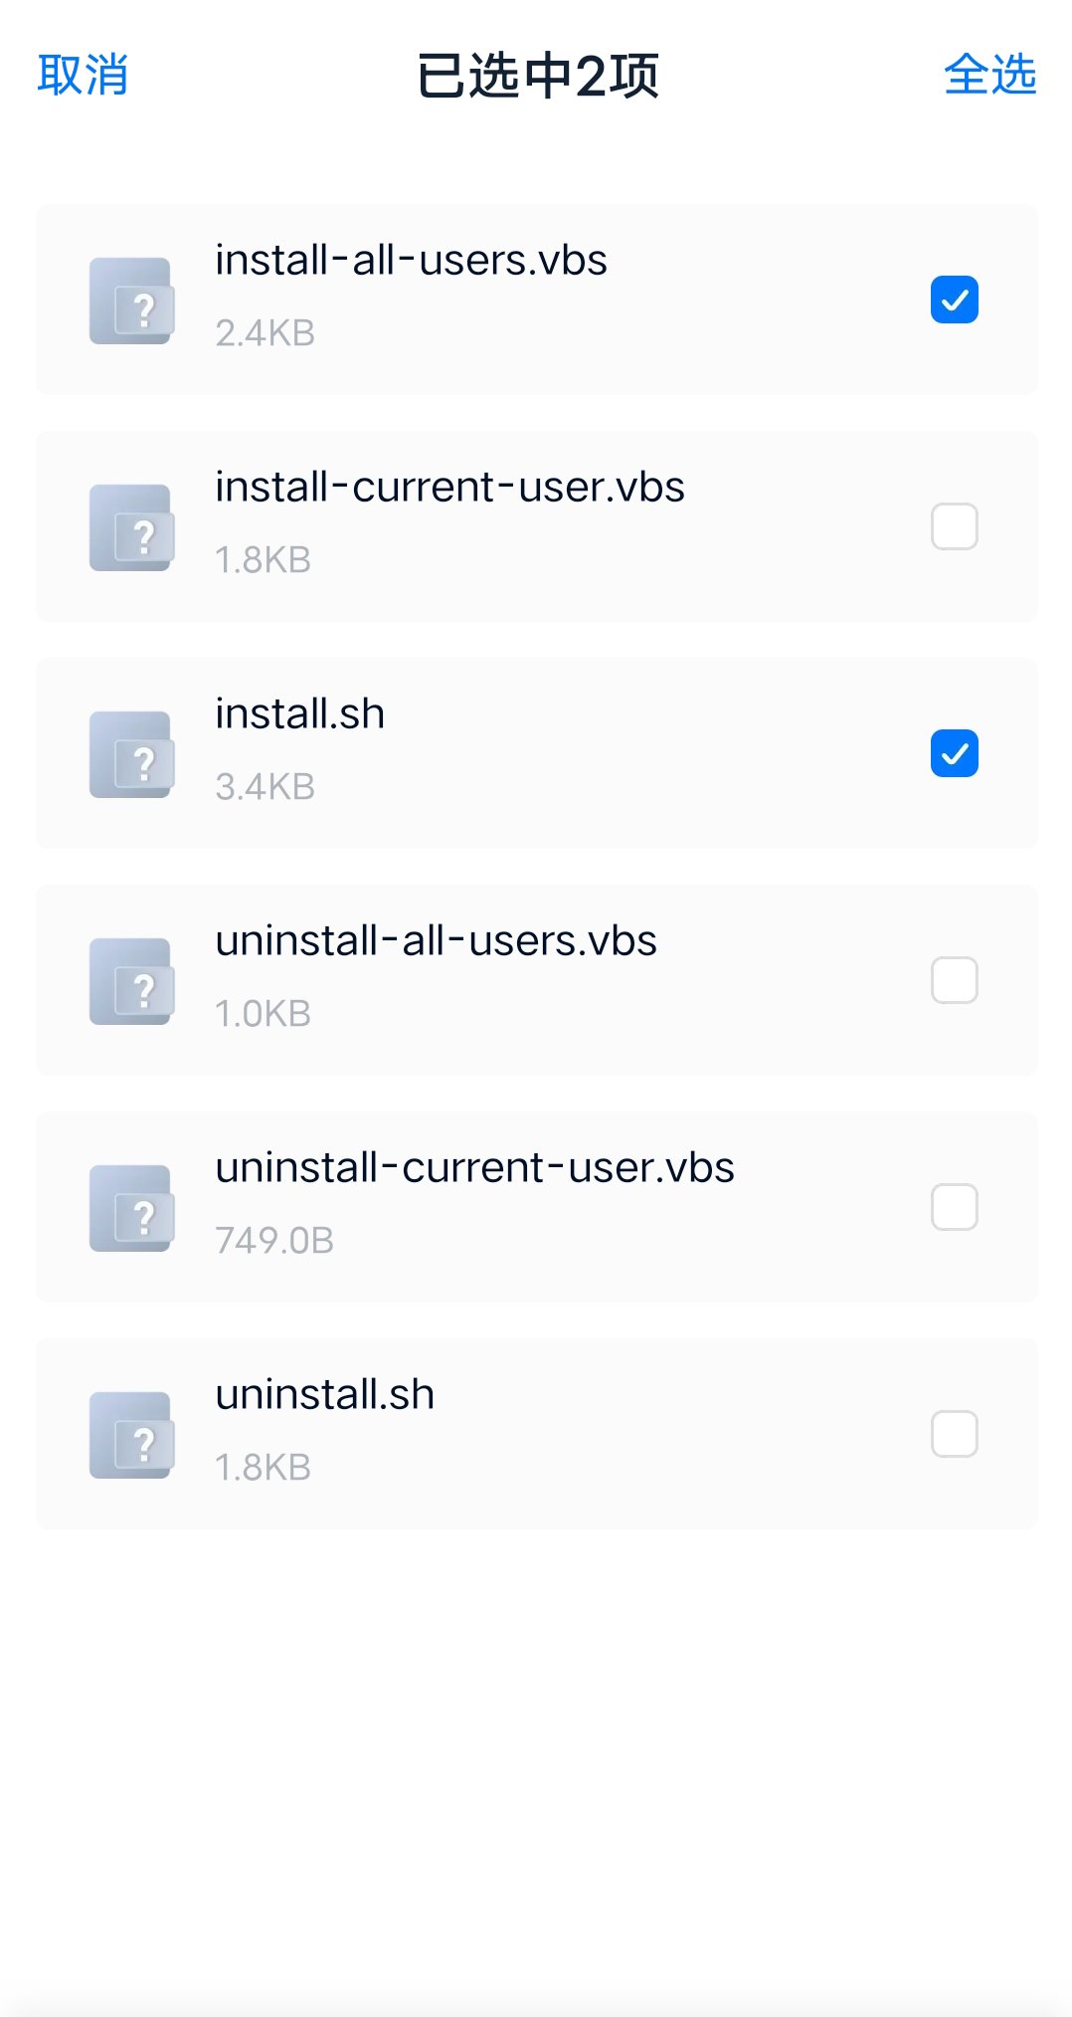Click the install.sh file name
The height and width of the screenshot is (2017, 1072).
click(x=299, y=714)
